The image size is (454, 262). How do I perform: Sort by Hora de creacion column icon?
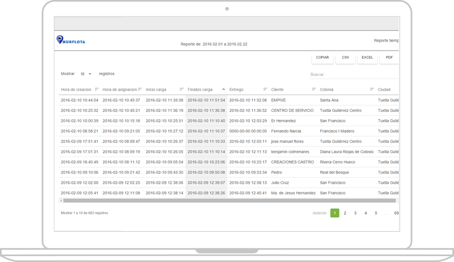tap(97, 89)
